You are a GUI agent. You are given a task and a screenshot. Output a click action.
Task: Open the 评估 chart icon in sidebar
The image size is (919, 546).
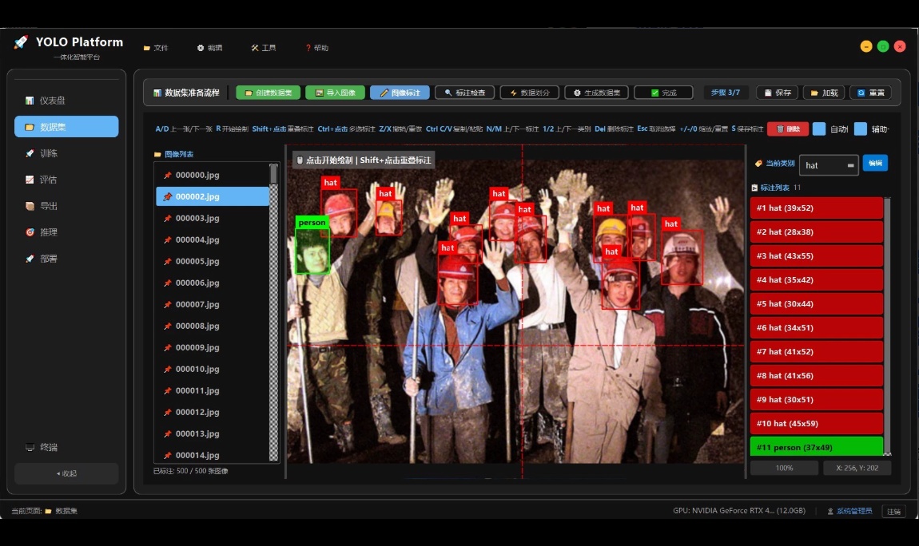pos(30,180)
